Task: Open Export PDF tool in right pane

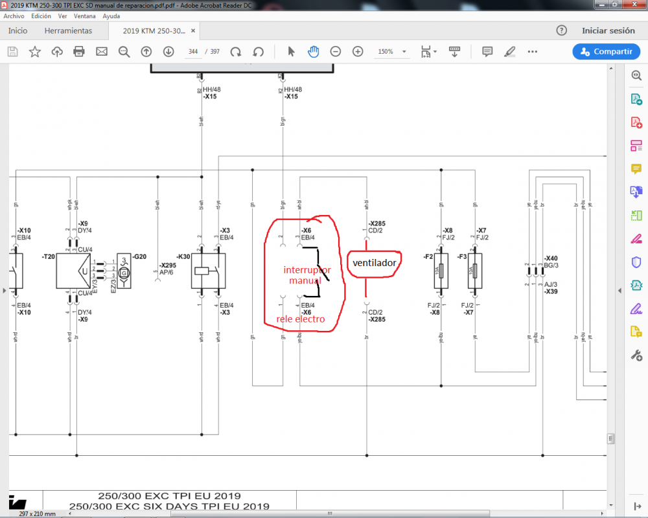Action: coord(636,99)
